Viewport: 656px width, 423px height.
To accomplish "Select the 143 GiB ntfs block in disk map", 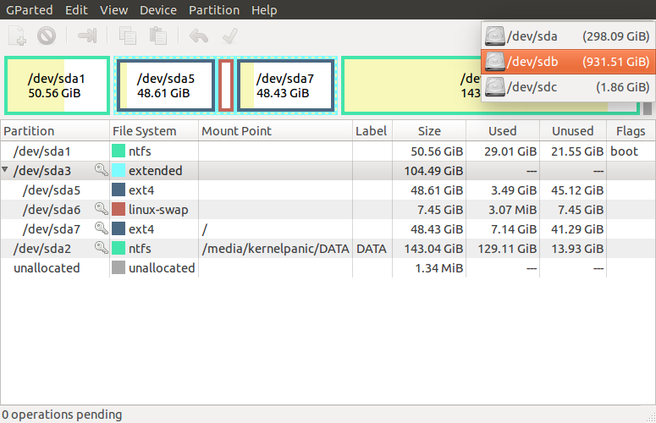I will coord(412,85).
